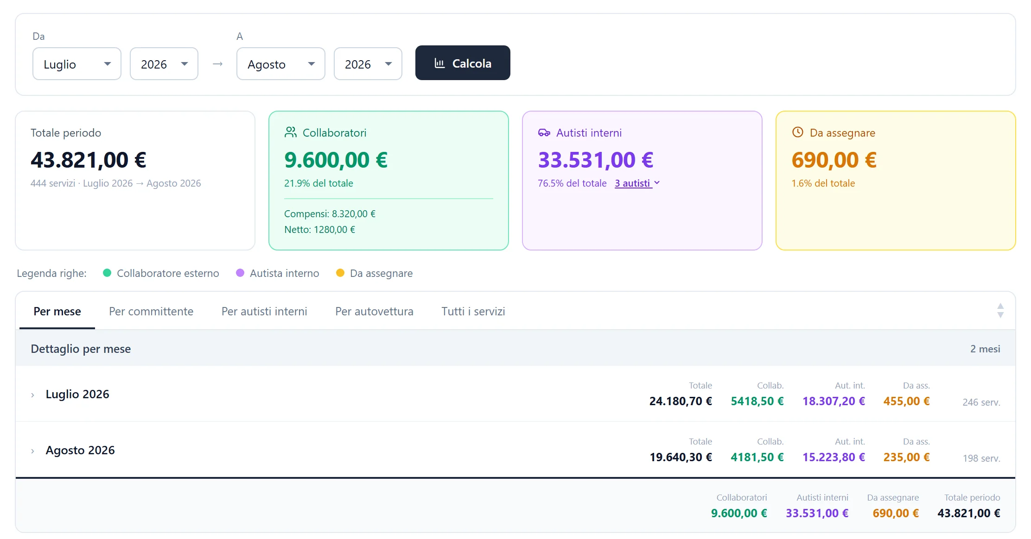The width and height of the screenshot is (1031, 539).
Task: Click Luglio Da ass. value 455,00 €
Action: (x=906, y=401)
